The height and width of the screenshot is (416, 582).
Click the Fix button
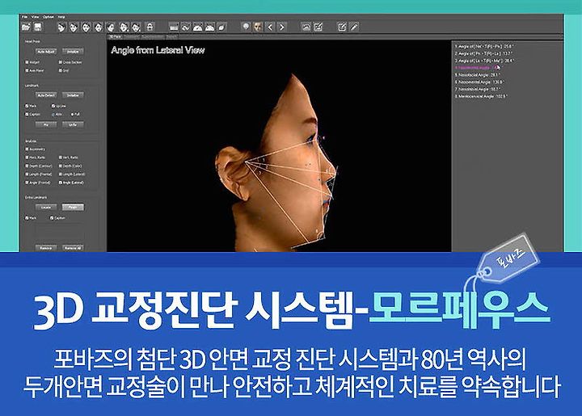(x=46, y=124)
